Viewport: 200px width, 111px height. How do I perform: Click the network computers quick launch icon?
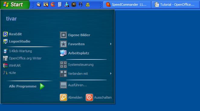click(x=67, y=5)
